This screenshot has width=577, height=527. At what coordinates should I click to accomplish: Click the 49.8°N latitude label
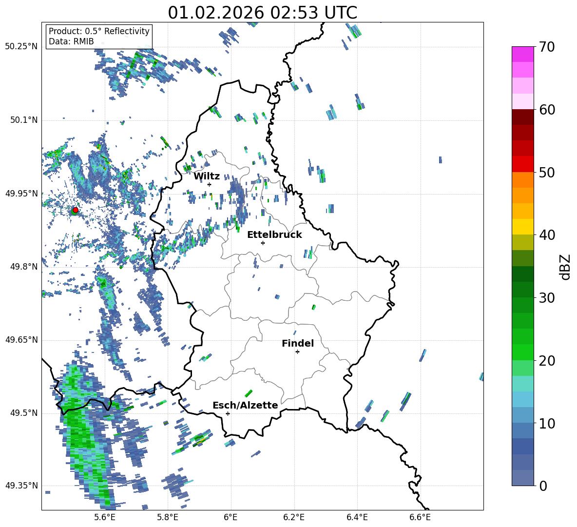tap(24, 267)
